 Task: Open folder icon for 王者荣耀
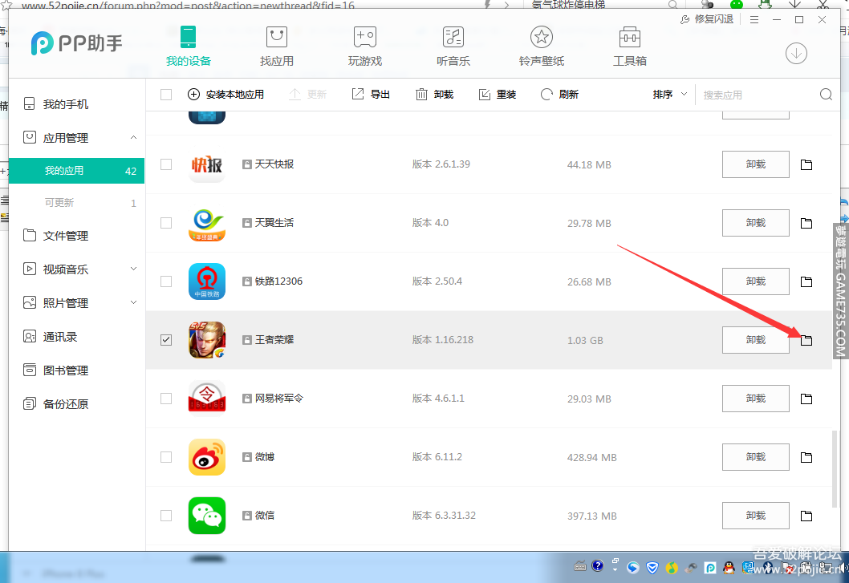[x=806, y=340]
